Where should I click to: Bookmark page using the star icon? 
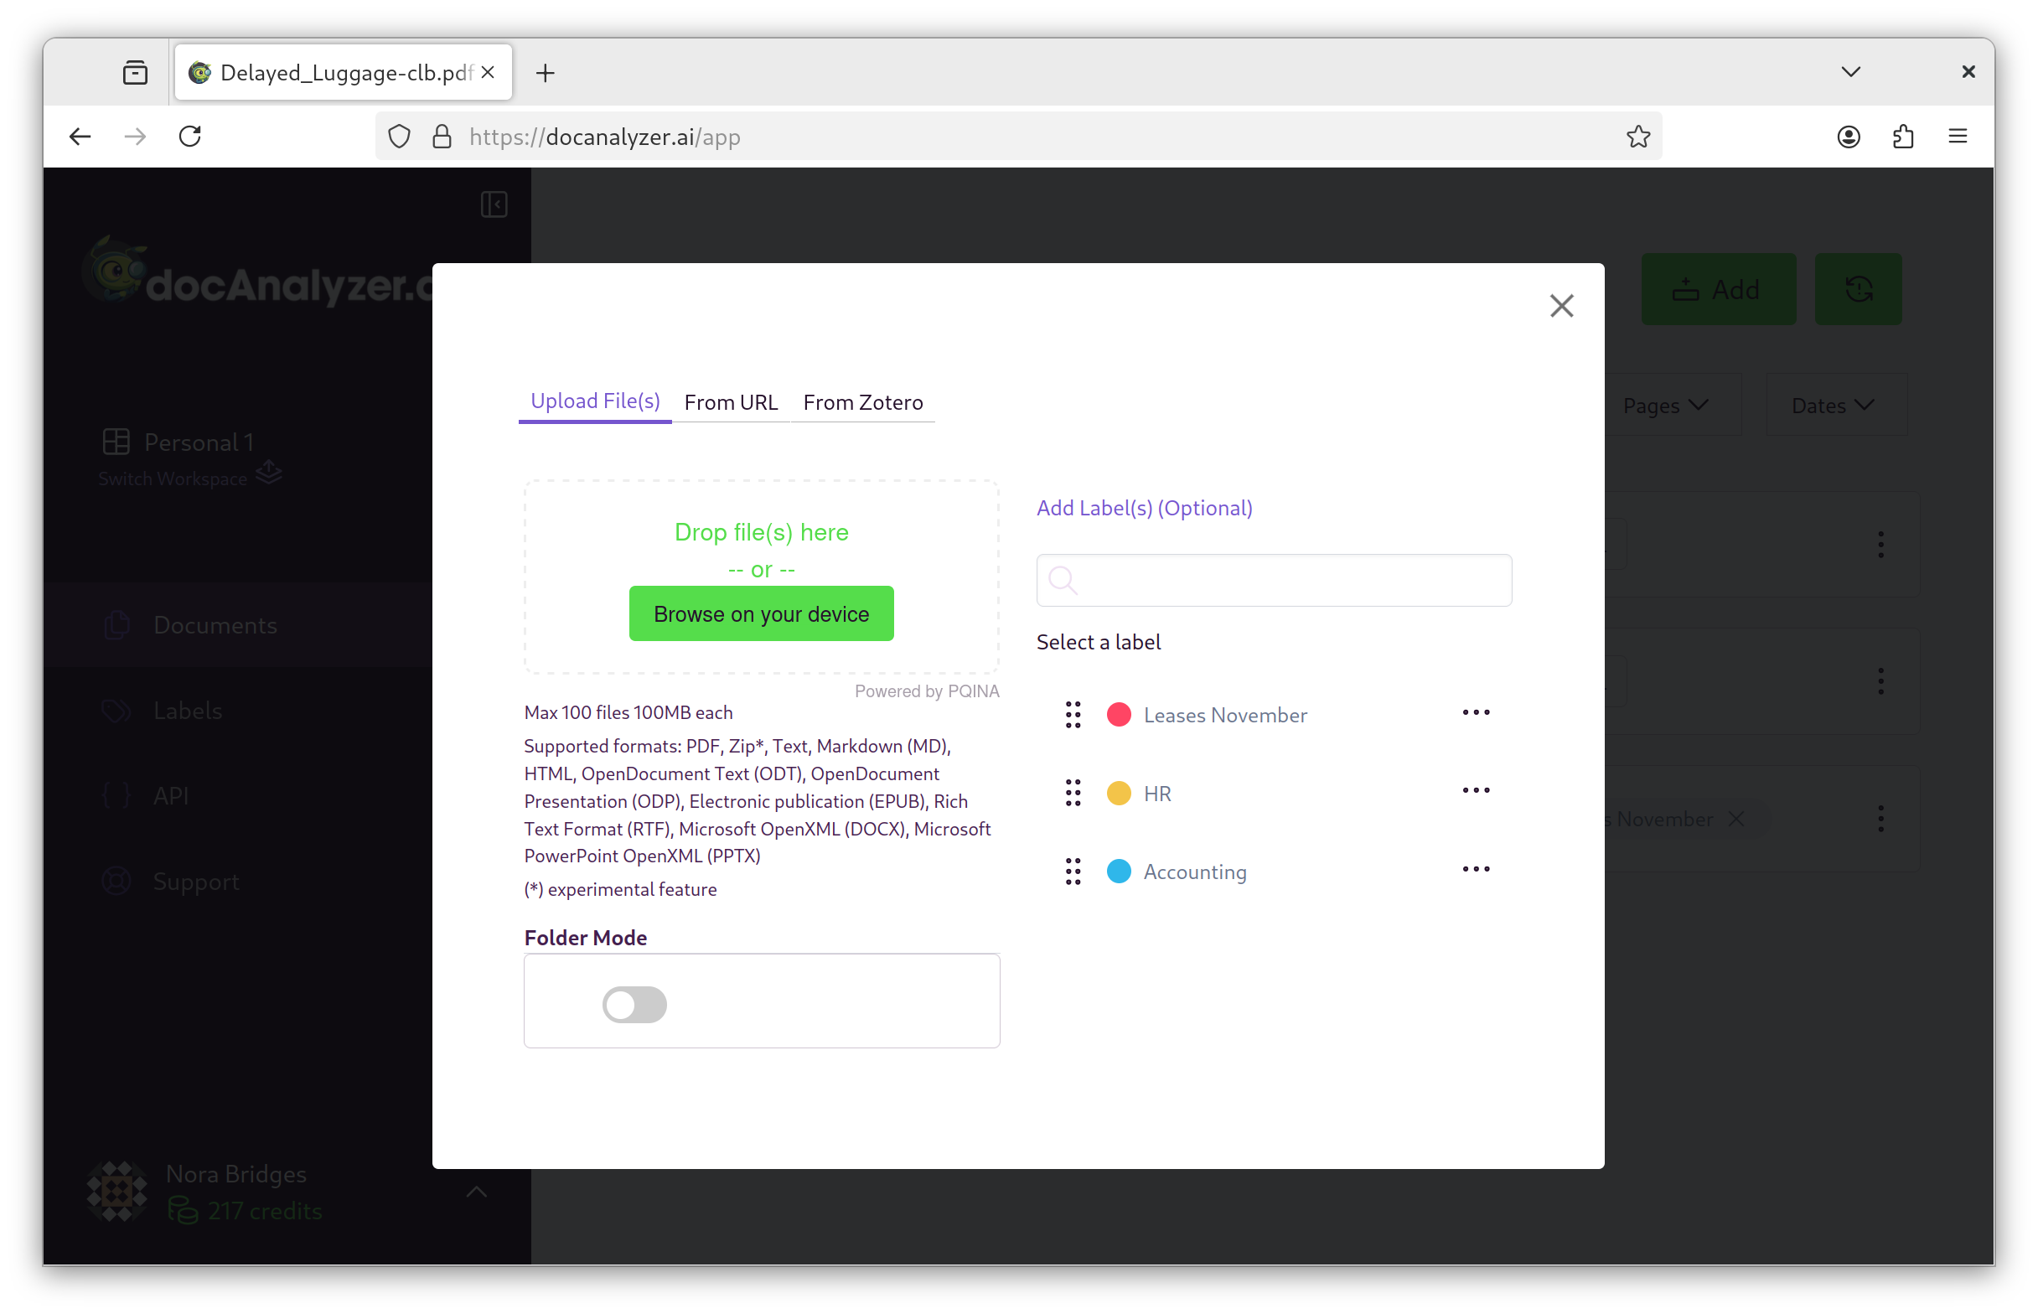[x=1637, y=137]
